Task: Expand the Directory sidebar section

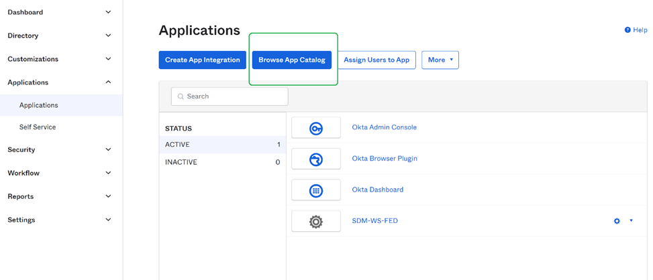Action: 108,36
